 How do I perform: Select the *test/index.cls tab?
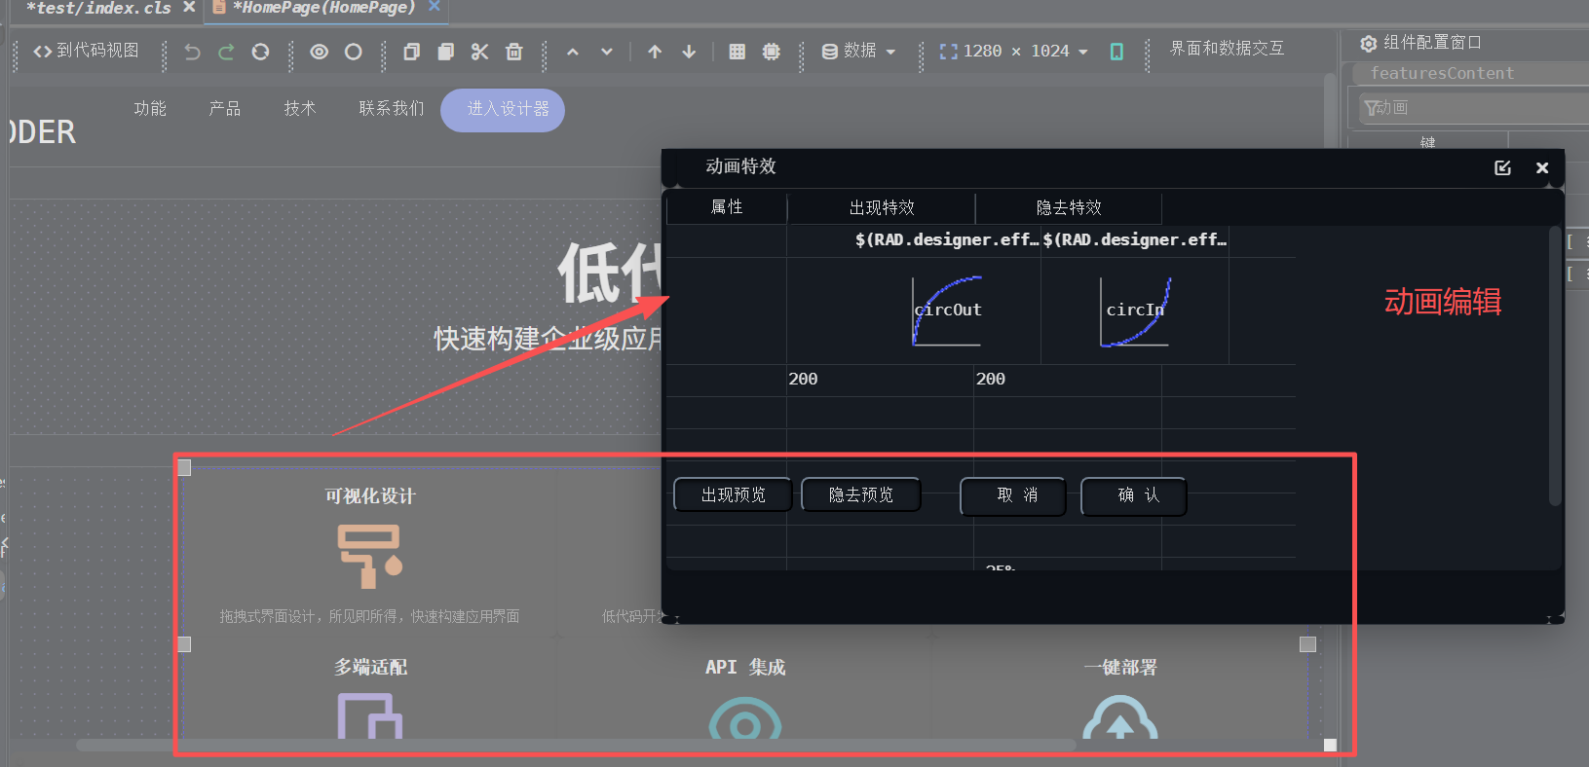point(98,8)
